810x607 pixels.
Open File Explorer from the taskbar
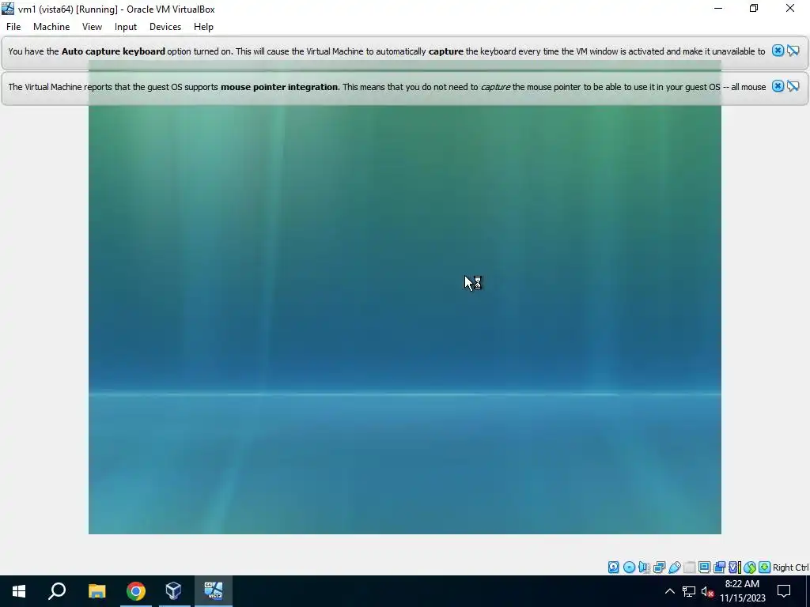[x=97, y=591]
